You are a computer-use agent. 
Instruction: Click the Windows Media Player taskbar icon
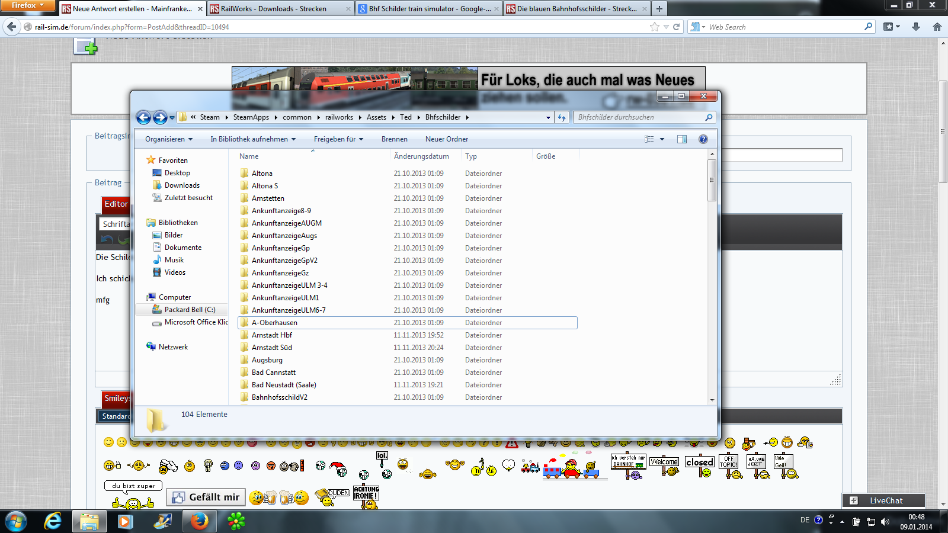click(125, 521)
